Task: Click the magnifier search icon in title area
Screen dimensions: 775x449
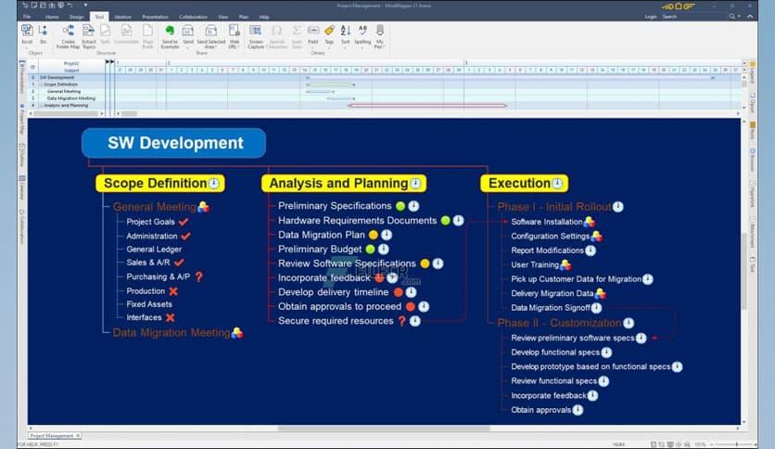Action: point(732,17)
